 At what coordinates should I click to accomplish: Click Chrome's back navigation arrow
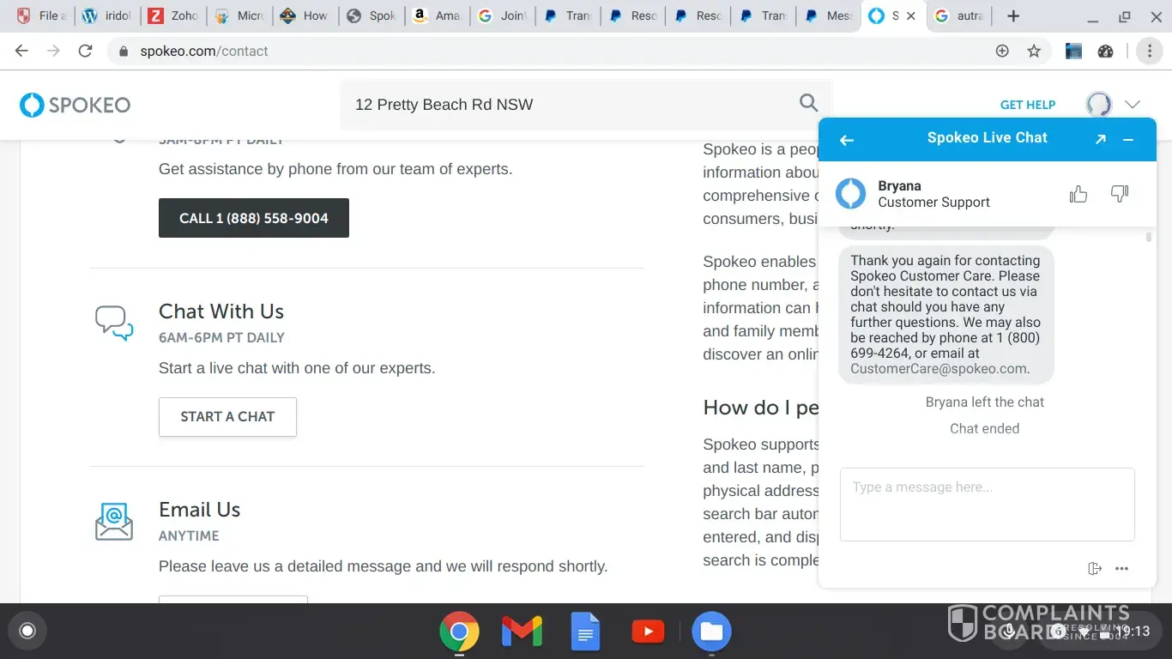[x=22, y=51]
